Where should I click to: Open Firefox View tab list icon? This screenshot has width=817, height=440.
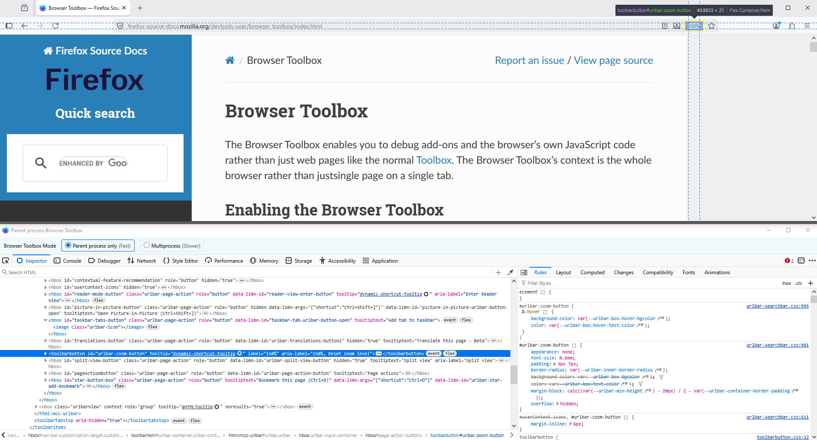[24, 8]
